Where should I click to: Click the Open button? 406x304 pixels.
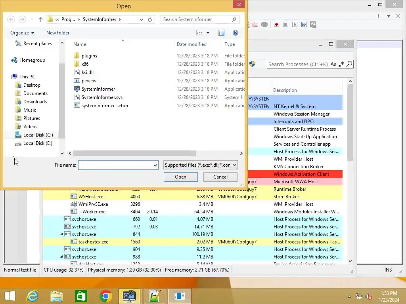pyautogui.click(x=180, y=177)
